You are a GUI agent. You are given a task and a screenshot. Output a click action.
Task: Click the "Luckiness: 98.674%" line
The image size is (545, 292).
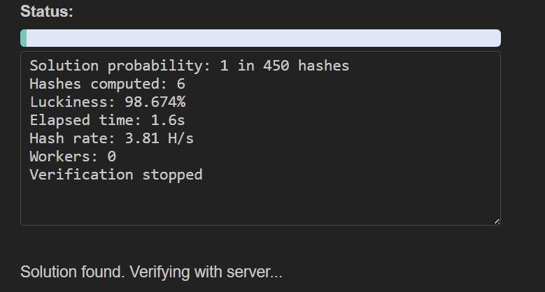[108, 102]
